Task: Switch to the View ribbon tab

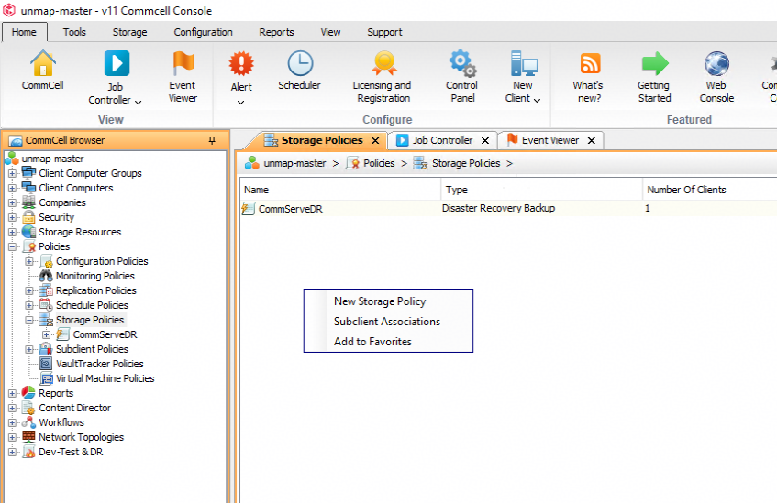Action: (x=330, y=32)
